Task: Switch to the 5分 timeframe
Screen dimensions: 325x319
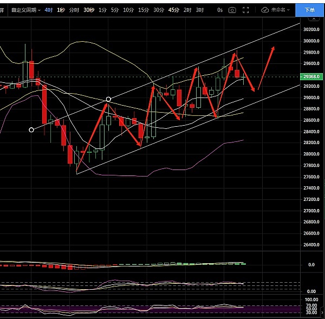Action: [115, 10]
